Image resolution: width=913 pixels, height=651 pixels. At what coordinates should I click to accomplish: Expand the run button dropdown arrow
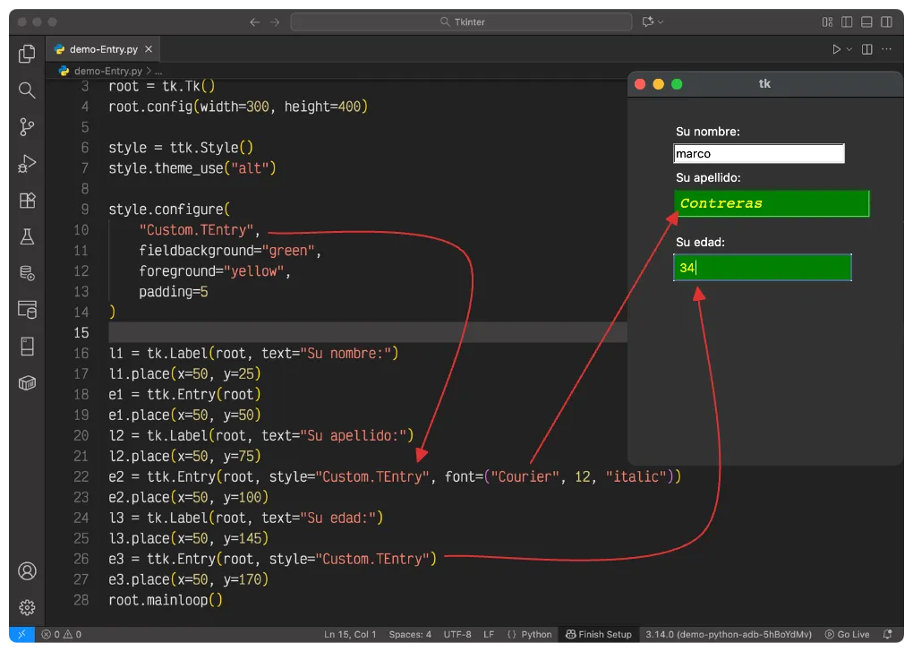coord(849,49)
